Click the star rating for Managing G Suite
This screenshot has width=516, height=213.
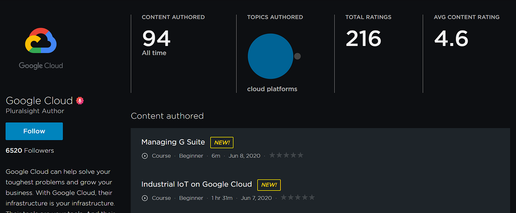tap(286, 156)
